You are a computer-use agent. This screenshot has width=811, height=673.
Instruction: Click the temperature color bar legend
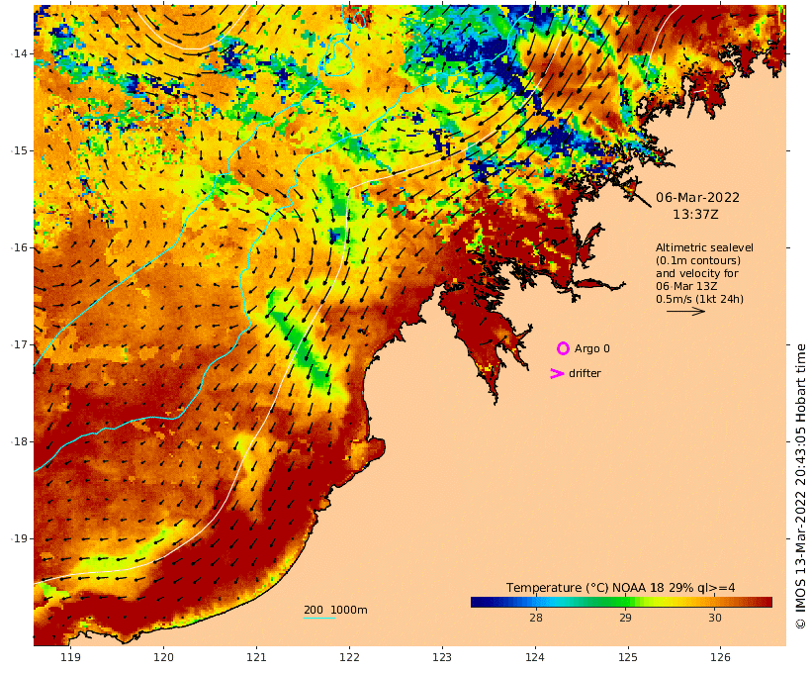pos(621,602)
